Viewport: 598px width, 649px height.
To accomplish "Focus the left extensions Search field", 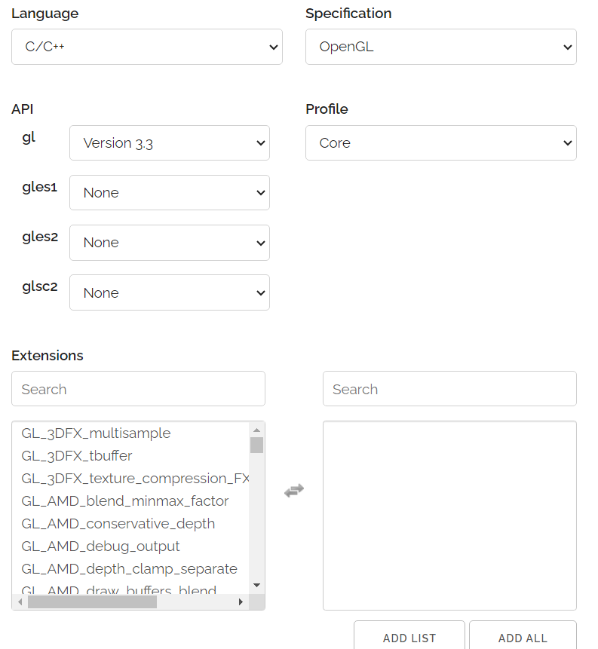I will (x=138, y=389).
